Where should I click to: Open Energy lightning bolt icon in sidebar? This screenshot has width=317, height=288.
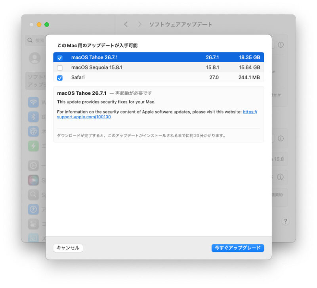pos(33,146)
